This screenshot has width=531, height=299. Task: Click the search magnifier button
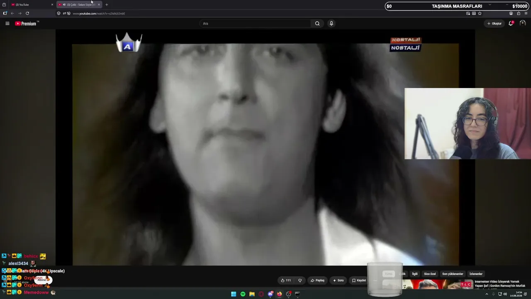[x=317, y=24]
